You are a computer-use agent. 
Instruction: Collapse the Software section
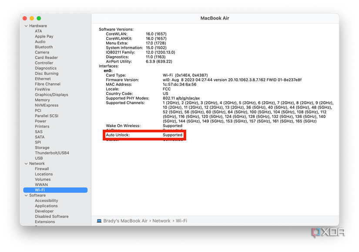[x=27, y=195]
